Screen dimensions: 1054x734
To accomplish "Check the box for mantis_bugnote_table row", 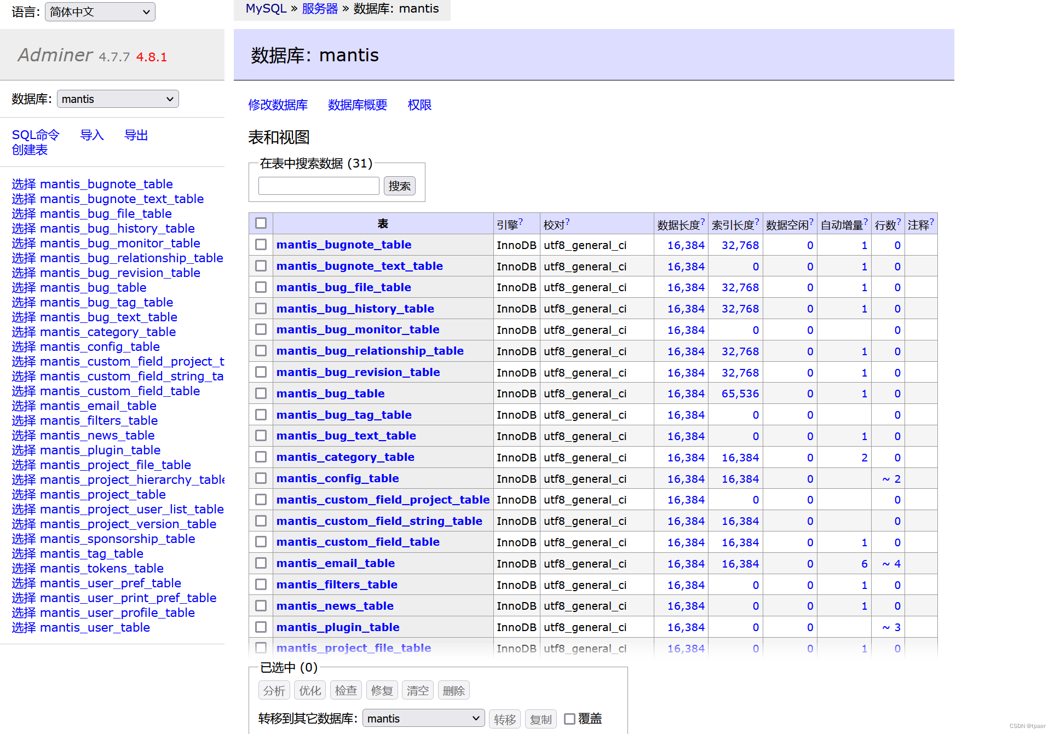I will click(x=261, y=245).
